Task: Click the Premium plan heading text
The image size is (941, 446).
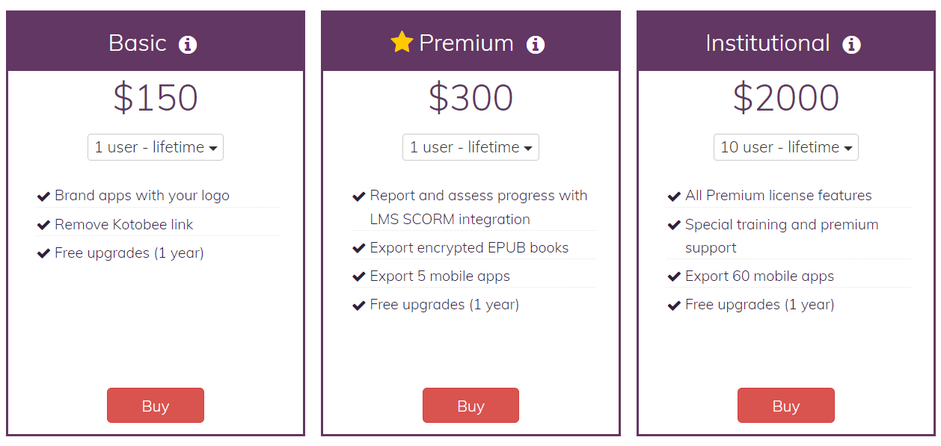Action: pos(466,43)
